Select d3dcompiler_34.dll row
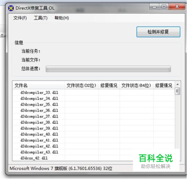 click(x=94, y=99)
